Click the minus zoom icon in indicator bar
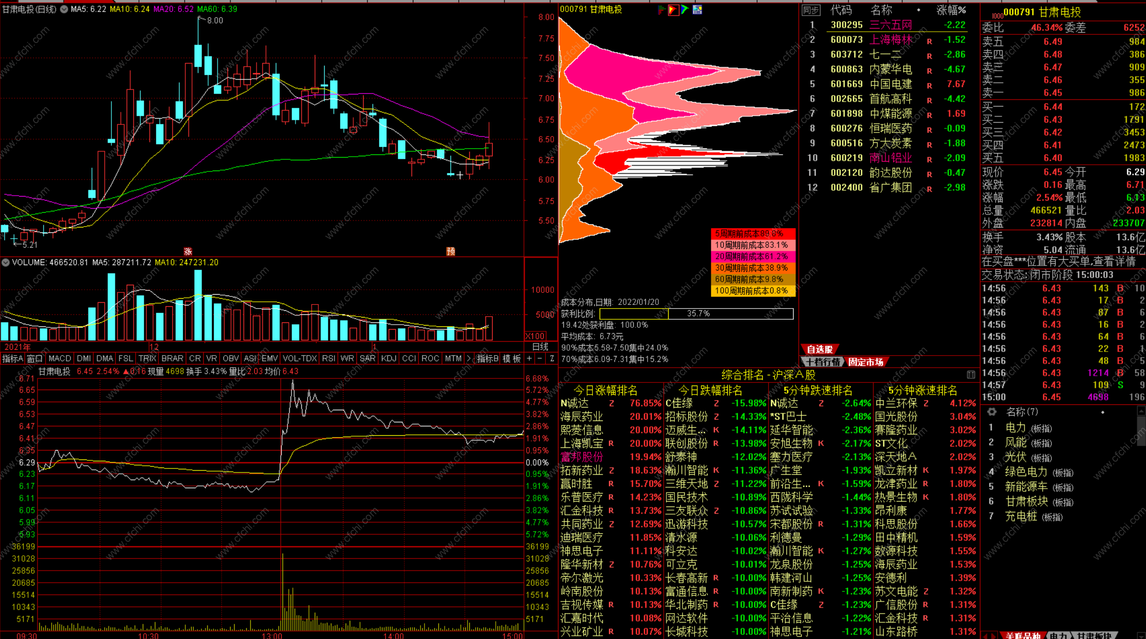1146x639 pixels. point(540,359)
